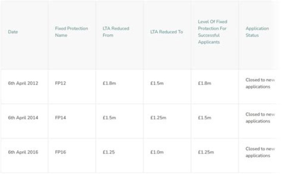
Task: Select FP16's Closed to new applications status
Action: pyautogui.click(x=260, y=152)
